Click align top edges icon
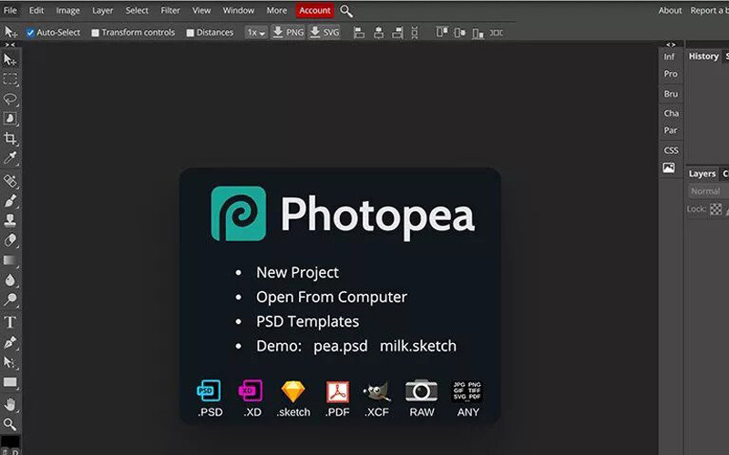 (442, 33)
